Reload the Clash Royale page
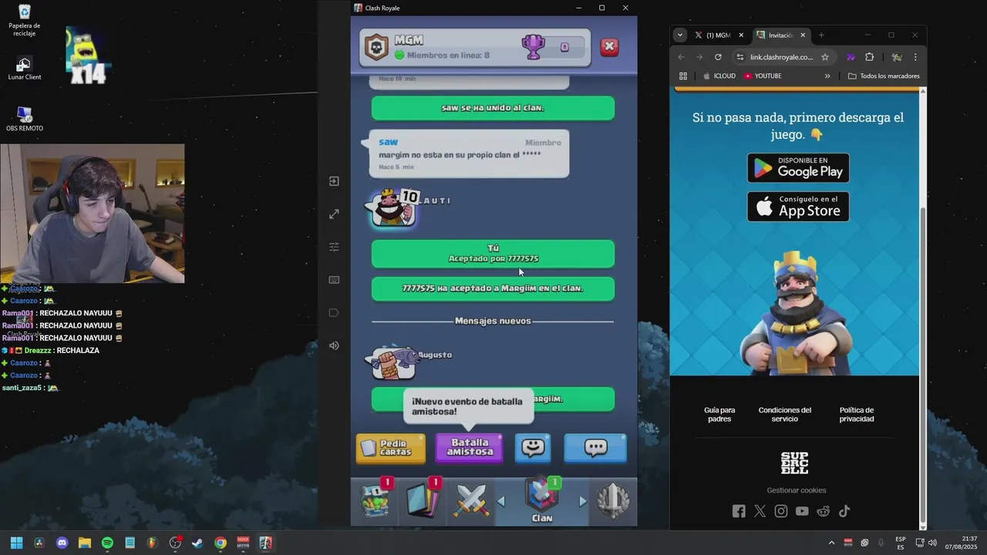Image resolution: width=987 pixels, height=555 pixels. coord(718,57)
